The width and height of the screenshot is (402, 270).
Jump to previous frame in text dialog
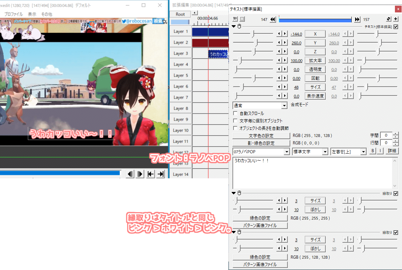tap(273, 20)
